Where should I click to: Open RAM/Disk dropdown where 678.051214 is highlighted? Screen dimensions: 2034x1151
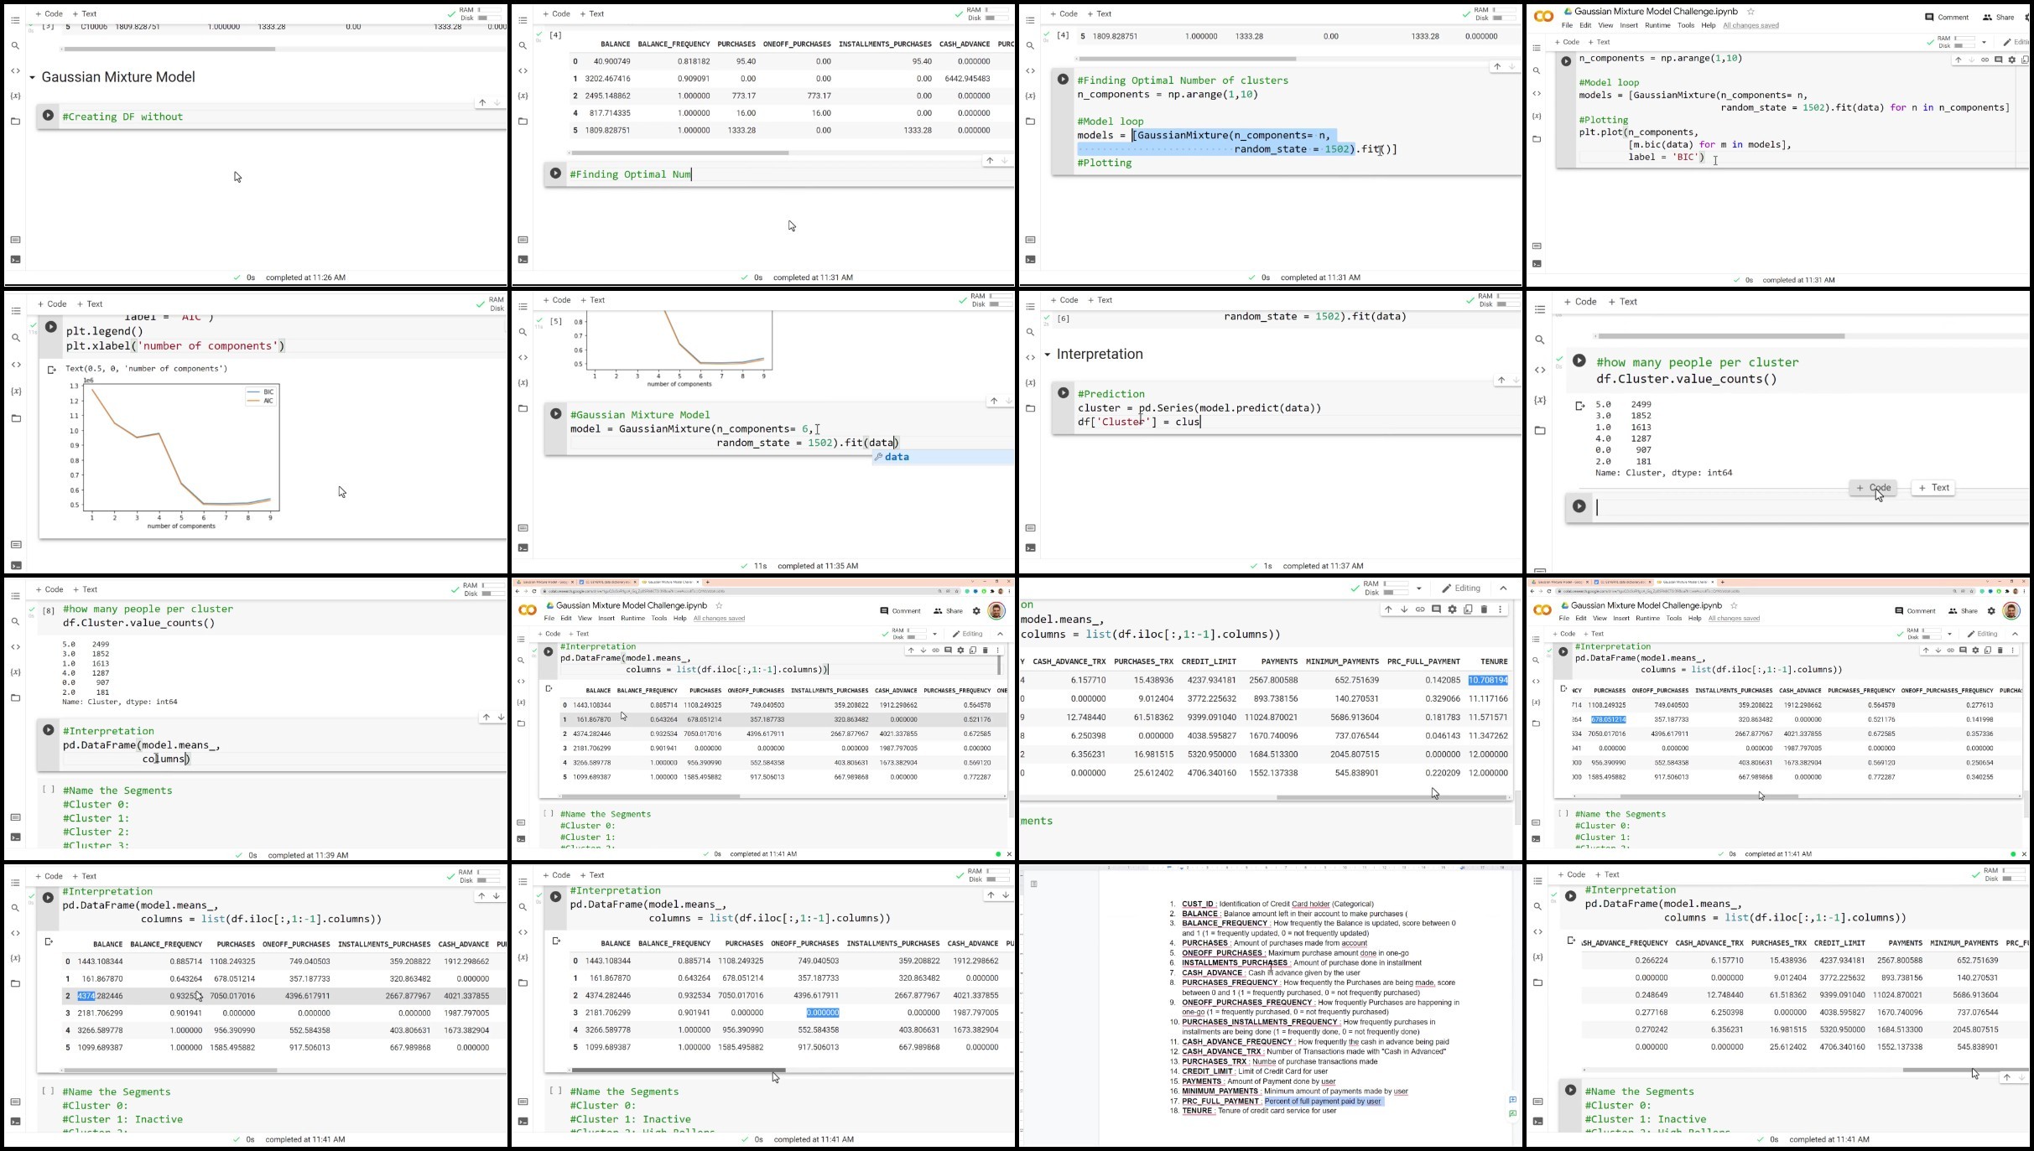click(x=1949, y=634)
